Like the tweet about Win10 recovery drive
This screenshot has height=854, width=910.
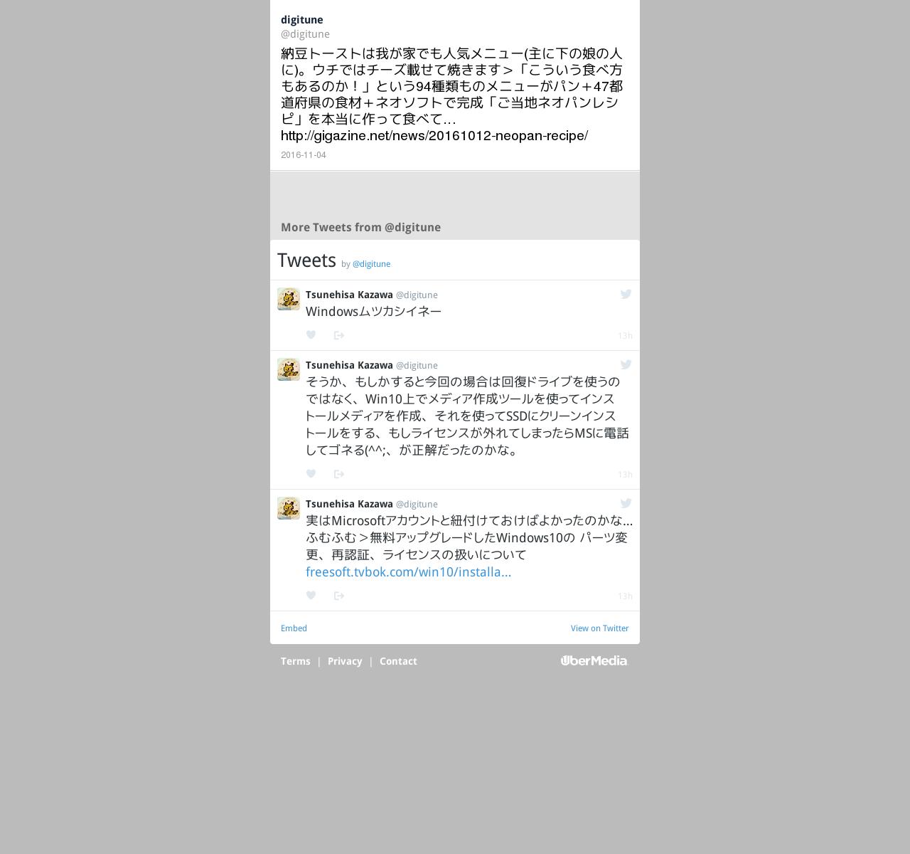311,474
